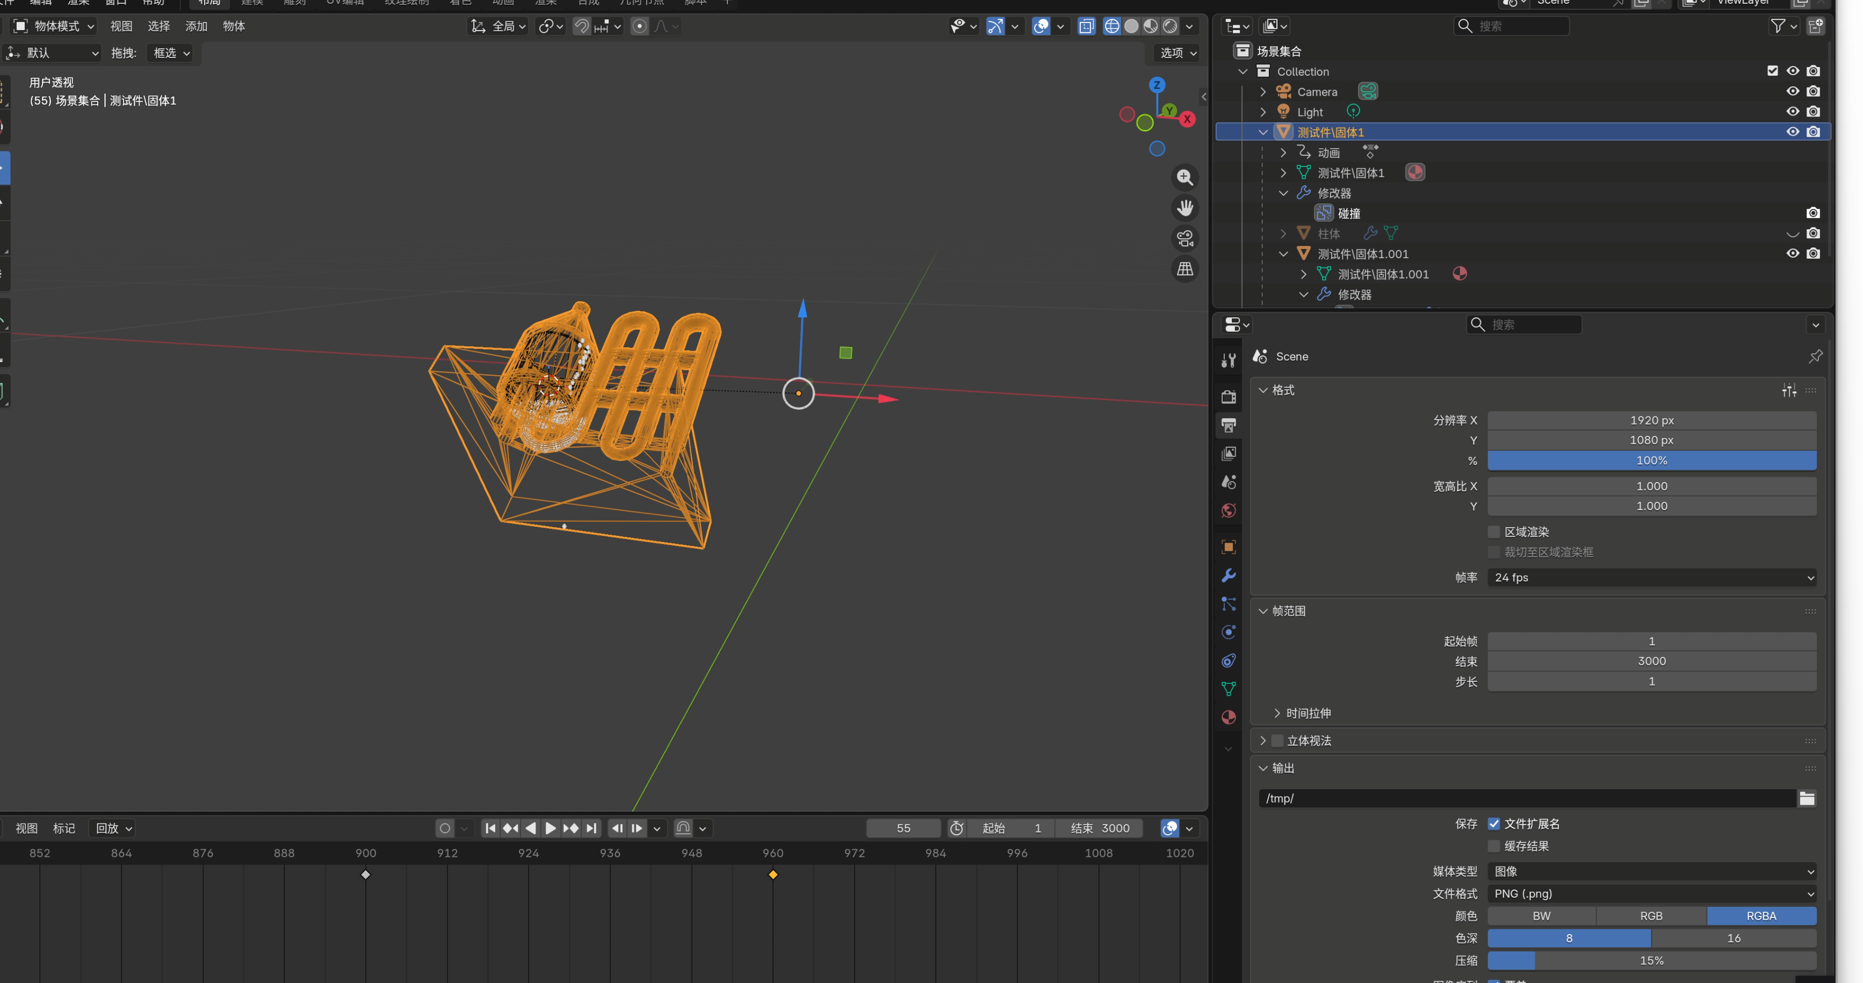Click the blue Z axis on the navigation gizmo

1157,85
